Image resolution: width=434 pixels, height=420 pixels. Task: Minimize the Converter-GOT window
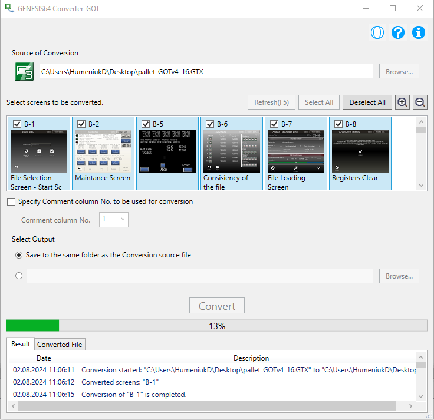pyautogui.click(x=366, y=8)
